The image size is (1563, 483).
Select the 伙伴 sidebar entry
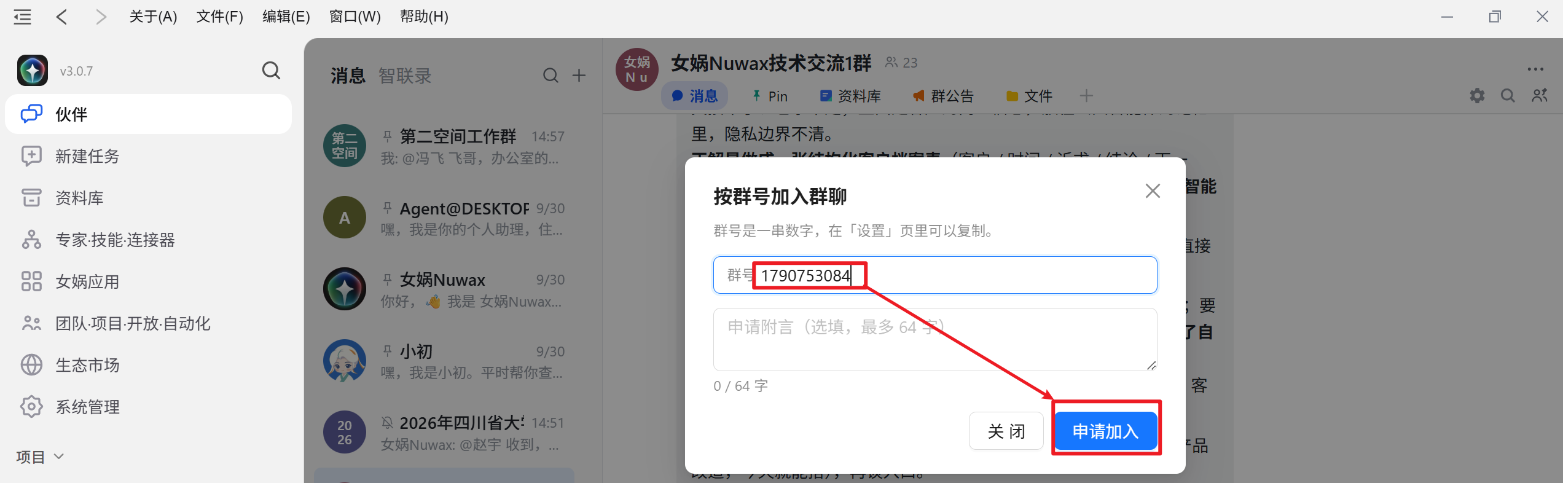click(148, 114)
